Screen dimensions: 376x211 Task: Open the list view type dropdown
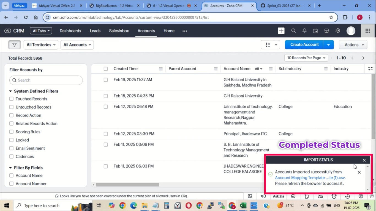tap(270, 45)
